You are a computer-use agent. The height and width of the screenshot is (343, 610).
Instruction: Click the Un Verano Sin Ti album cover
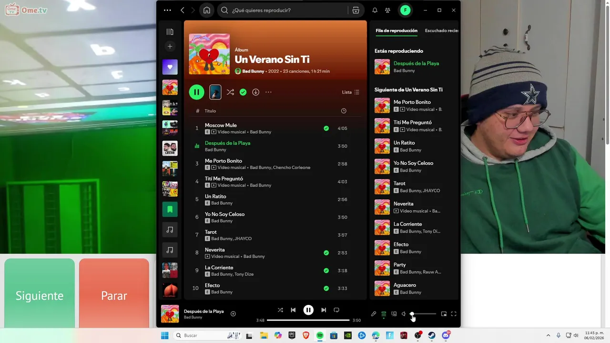209,54
